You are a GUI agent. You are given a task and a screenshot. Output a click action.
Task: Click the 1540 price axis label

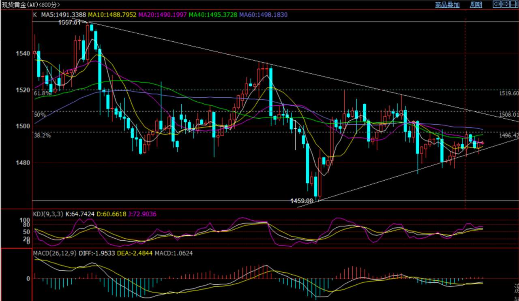tap(24, 53)
